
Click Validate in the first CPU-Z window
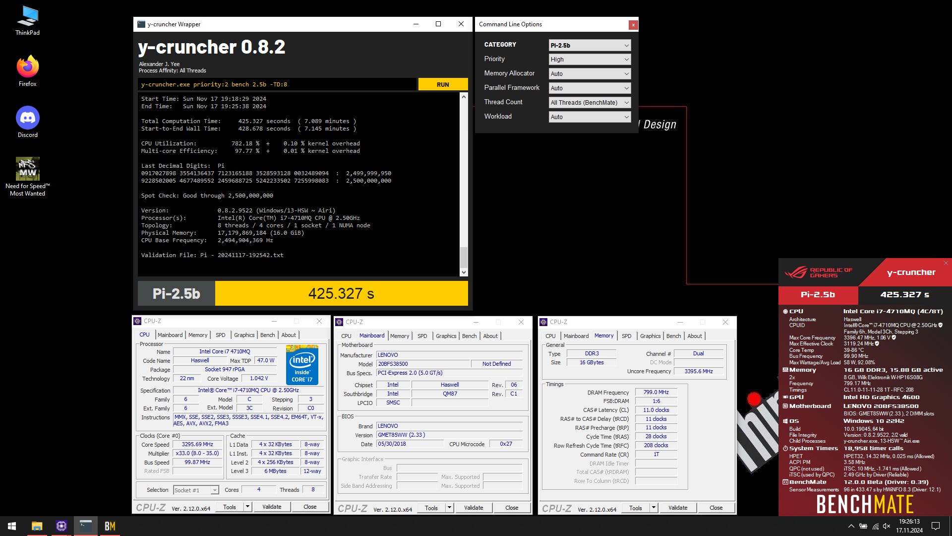click(x=272, y=507)
